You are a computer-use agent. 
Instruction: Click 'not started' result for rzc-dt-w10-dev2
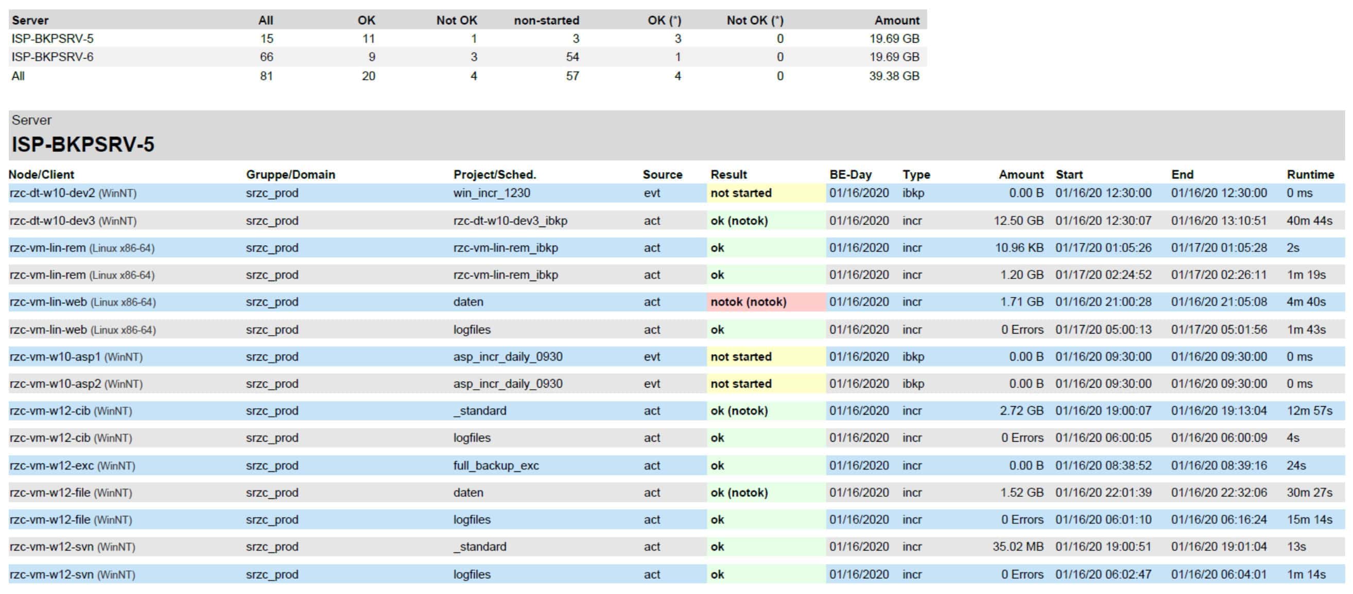tap(741, 193)
